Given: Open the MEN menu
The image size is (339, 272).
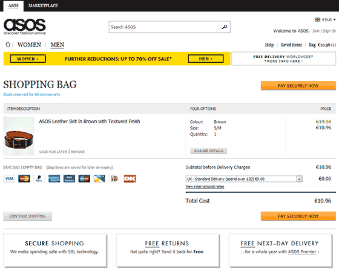Looking at the screenshot, I should (58, 45).
